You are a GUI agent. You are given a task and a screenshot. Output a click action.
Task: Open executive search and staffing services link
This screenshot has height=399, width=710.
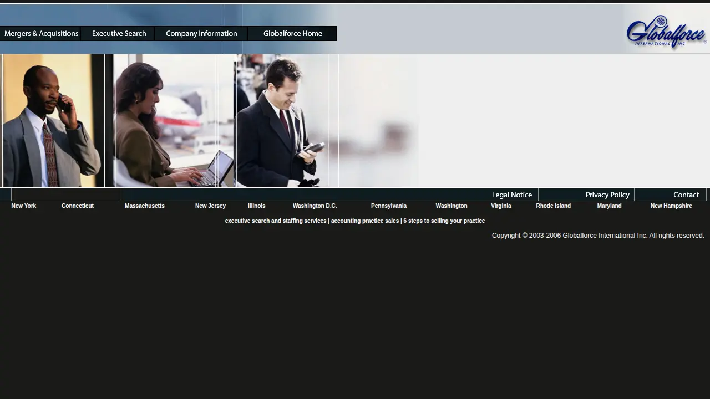pos(276,221)
